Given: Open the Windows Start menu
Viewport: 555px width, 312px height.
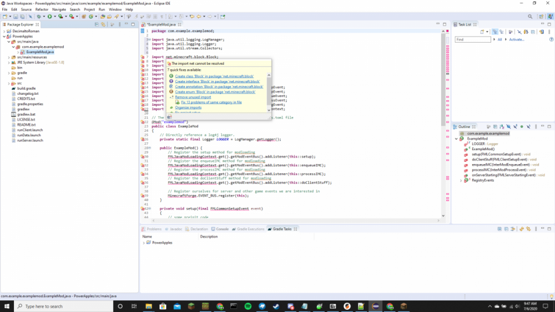Looking at the screenshot, I should pos(7,306).
